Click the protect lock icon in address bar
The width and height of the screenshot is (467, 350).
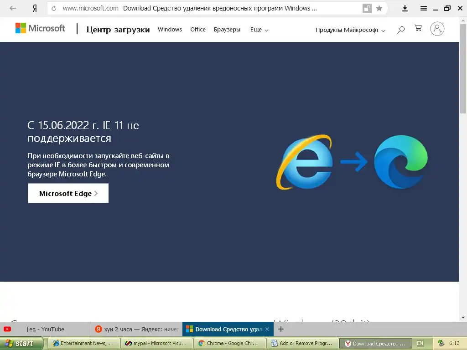click(367, 8)
